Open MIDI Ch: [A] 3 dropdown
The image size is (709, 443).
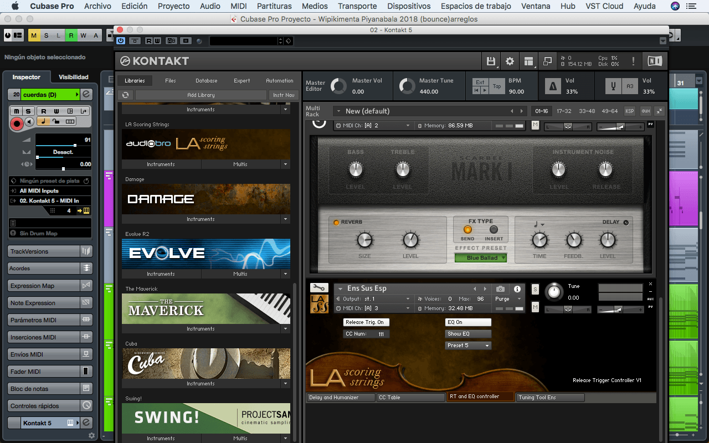[x=373, y=308]
